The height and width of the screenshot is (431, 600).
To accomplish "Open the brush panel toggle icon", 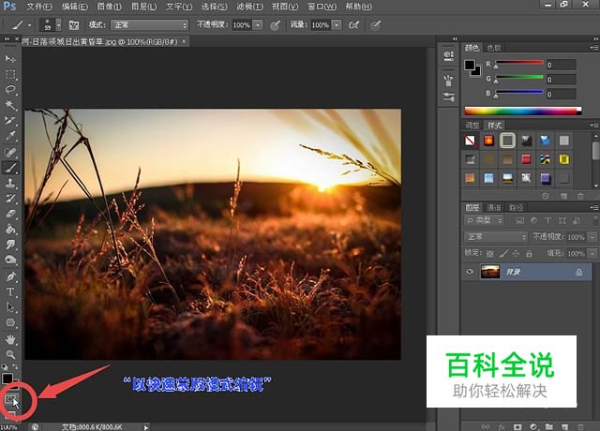I will coord(74,25).
